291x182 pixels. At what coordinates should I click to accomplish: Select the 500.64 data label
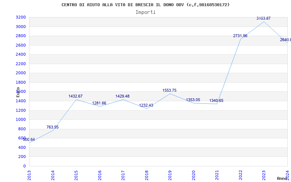(29, 139)
